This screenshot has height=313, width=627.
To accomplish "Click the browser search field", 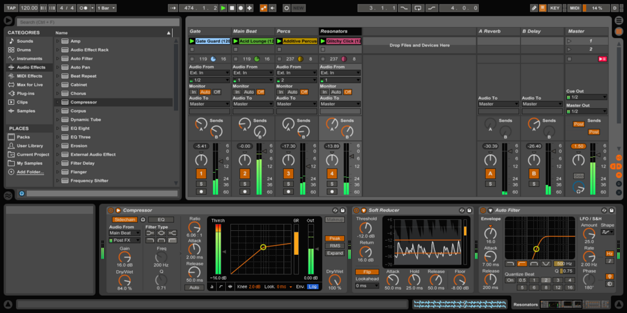I will click(x=98, y=23).
